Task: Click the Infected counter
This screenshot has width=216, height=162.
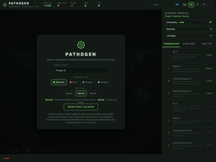Action: (62, 4)
